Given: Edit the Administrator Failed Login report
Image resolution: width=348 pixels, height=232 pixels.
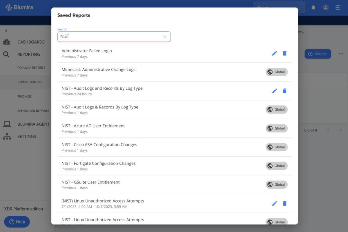Looking at the screenshot, I should pos(274,53).
